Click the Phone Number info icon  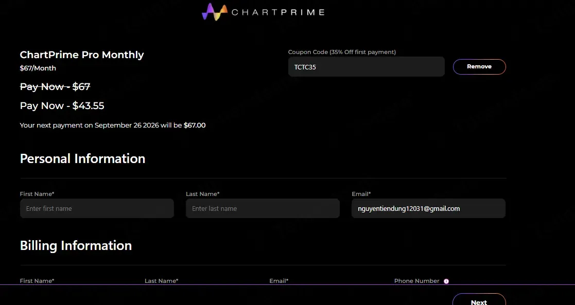point(446,281)
